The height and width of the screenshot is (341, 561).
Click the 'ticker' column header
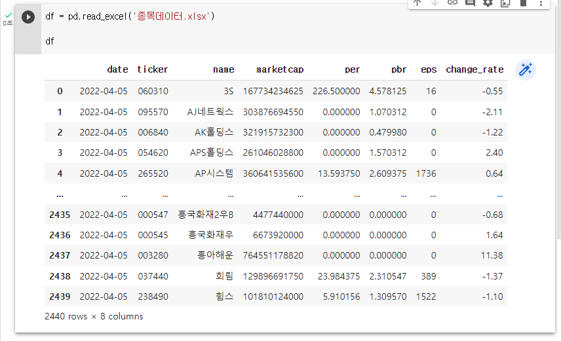coord(153,69)
